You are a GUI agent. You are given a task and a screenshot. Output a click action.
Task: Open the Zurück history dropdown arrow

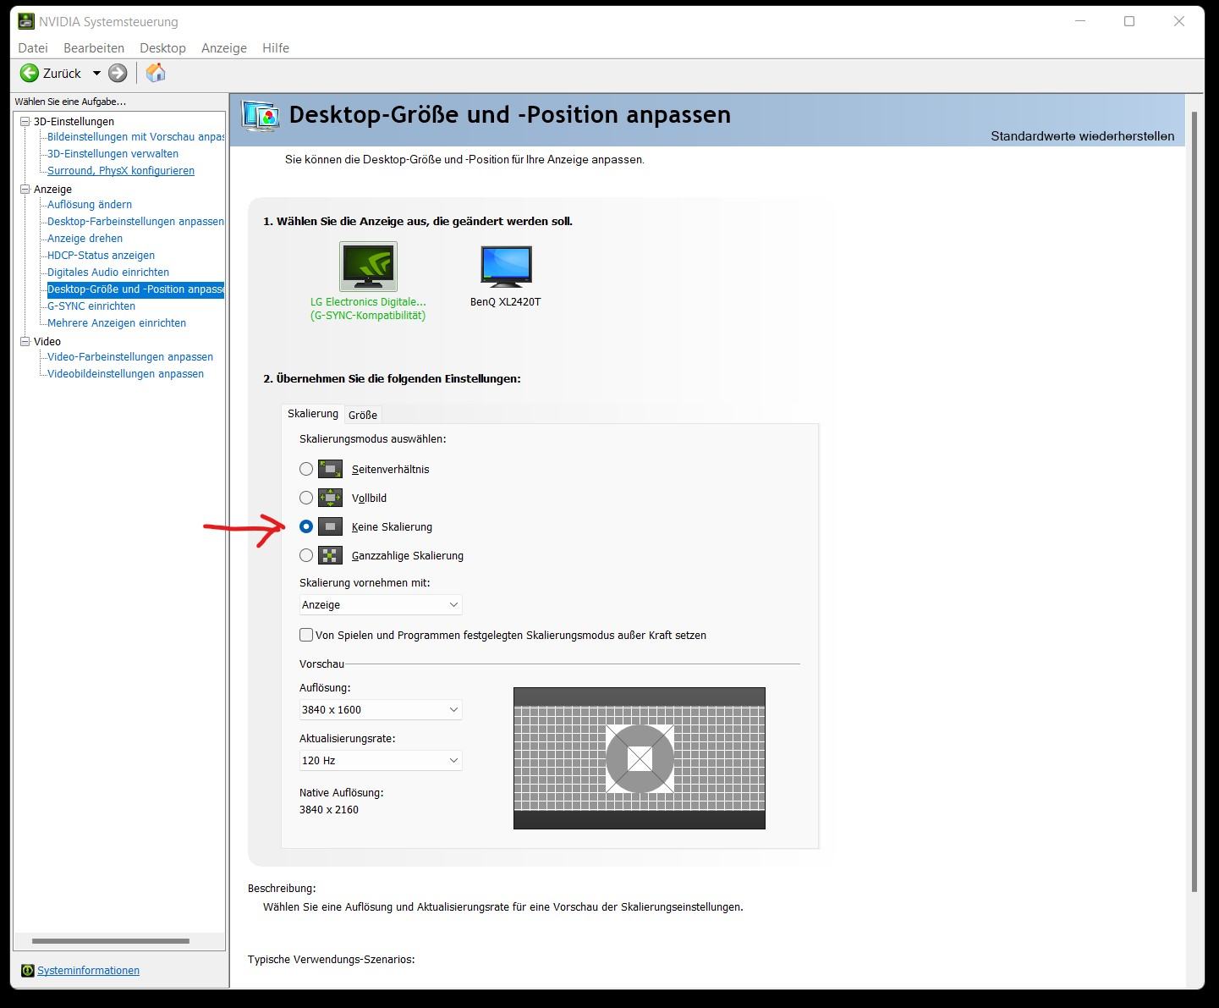click(96, 74)
